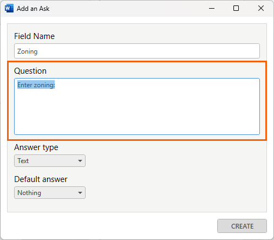The width and height of the screenshot is (274, 240).
Task: Click the highlighted 'Enter zoning:' text
Action: tap(36, 85)
